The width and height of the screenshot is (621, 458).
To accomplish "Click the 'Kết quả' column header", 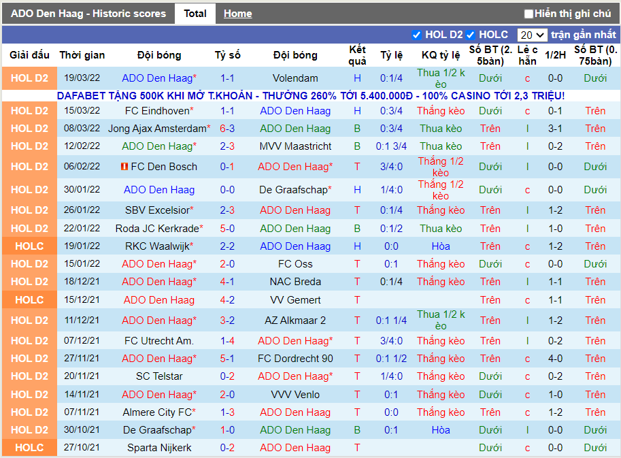I will (x=357, y=55).
